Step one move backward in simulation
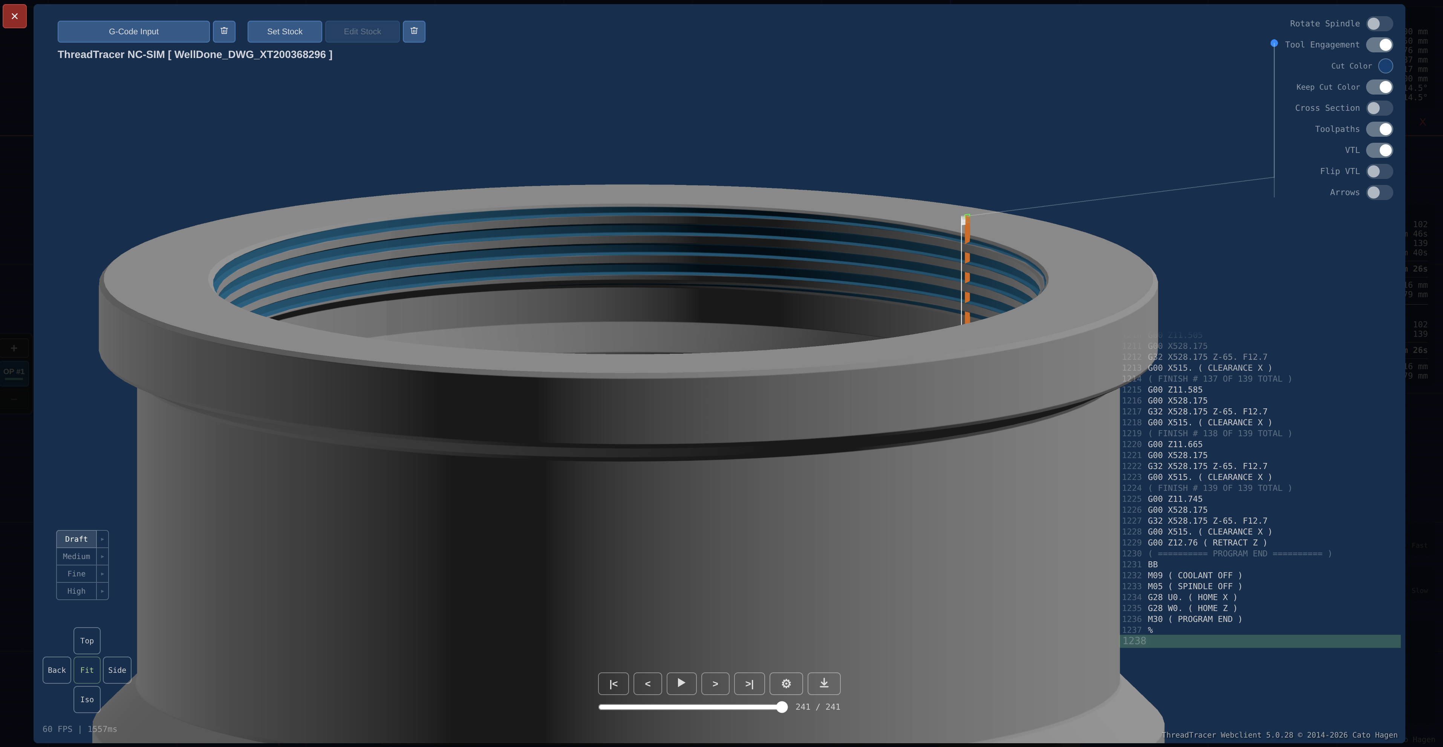 tap(647, 684)
